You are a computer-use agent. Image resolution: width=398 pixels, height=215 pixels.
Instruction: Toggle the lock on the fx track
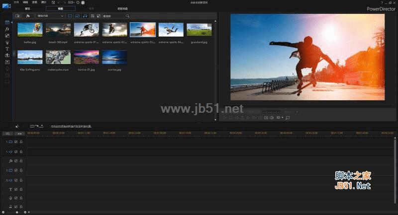(x=21, y=161)
